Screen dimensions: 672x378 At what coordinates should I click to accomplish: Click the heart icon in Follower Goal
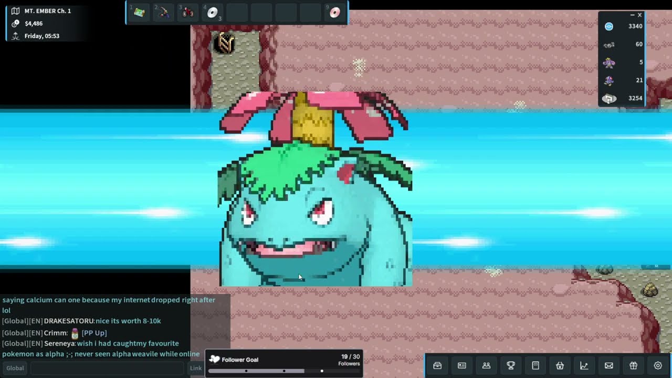[x=214, y=360]
